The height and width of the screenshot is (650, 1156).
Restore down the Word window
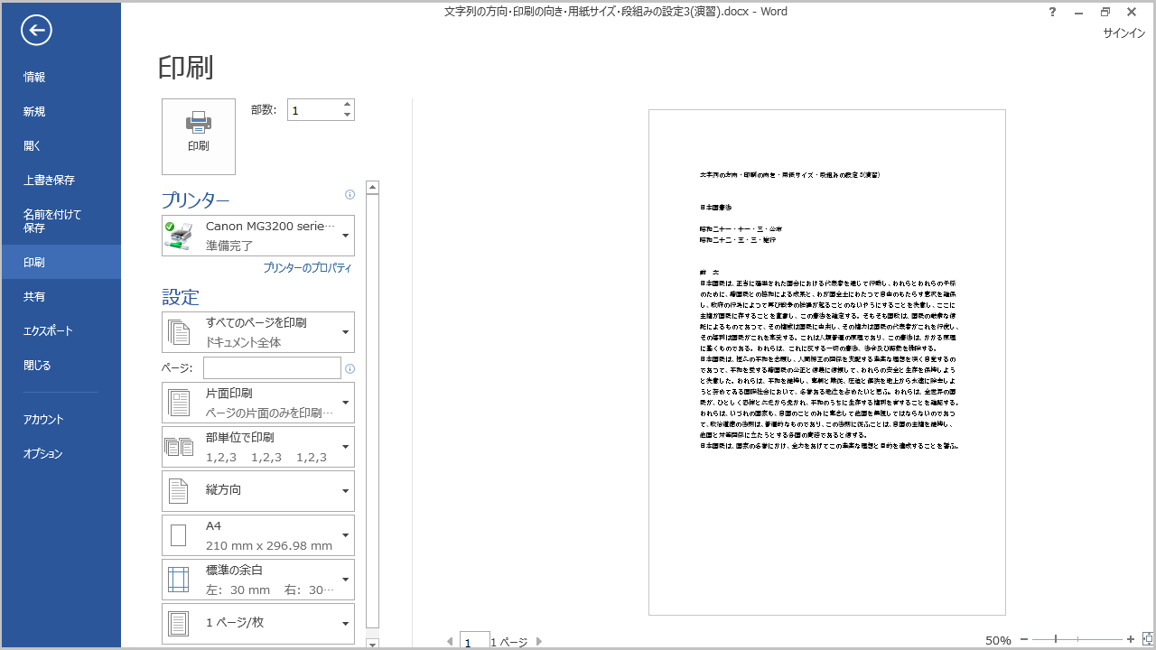point(1105,12)
